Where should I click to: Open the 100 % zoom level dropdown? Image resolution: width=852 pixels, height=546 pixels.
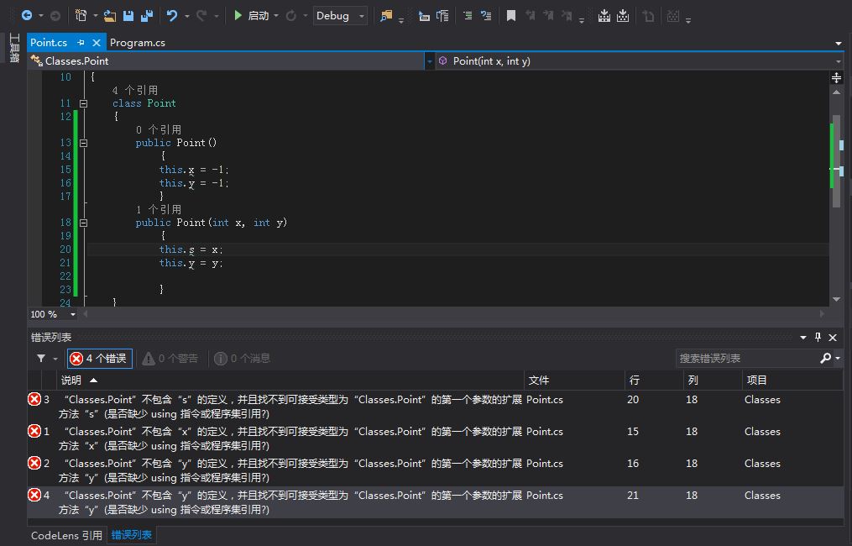(72, 314)
